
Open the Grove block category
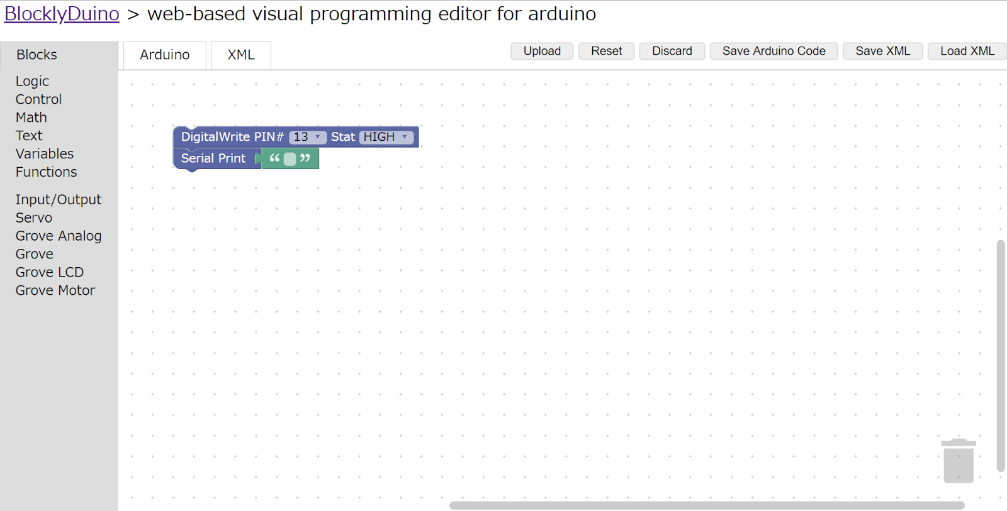35,254
